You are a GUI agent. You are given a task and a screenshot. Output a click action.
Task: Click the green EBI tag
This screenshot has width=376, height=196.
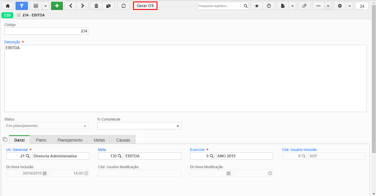(7, 15)
